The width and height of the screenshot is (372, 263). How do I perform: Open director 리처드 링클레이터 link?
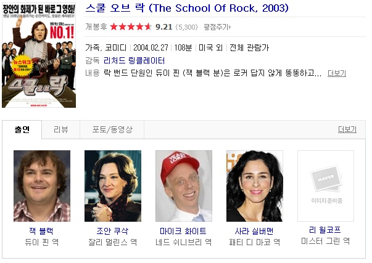(134, 60)
